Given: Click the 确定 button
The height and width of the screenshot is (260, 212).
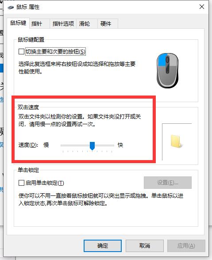Looking at the screenshot, I should [x=103, y=246].
